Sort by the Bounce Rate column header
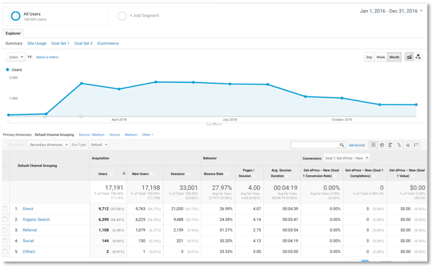Image resolution: width=434 pixels, height=268 pixels. (x=214, y=174)
